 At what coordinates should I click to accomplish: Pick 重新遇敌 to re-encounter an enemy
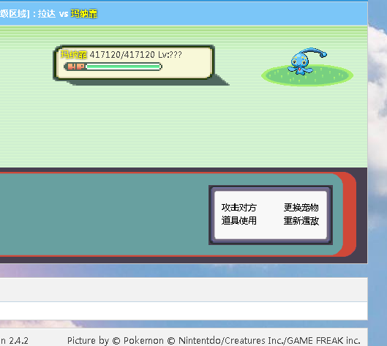[301, 220]
